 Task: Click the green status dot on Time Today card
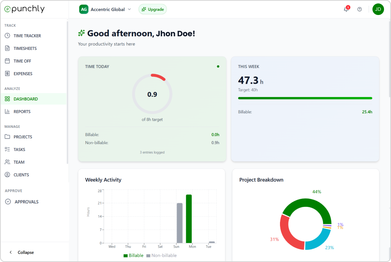pos(218,66)
